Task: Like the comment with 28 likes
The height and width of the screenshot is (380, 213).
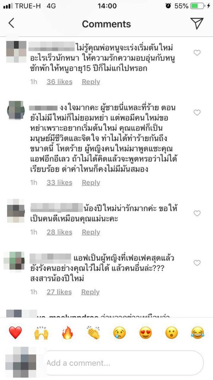Action: click(197, 213)
